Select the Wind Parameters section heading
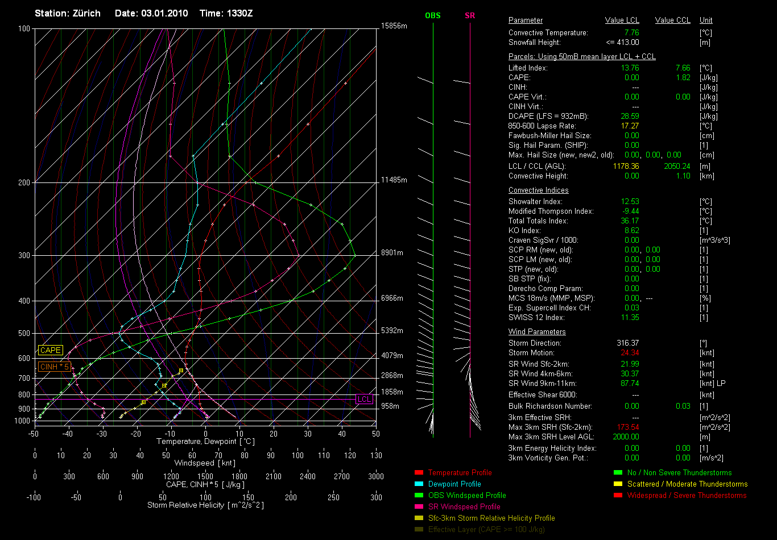777x540 pixels. (537, 331)
